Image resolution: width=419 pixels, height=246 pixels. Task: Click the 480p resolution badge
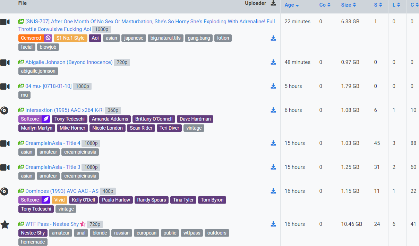[x=108, y=191]
